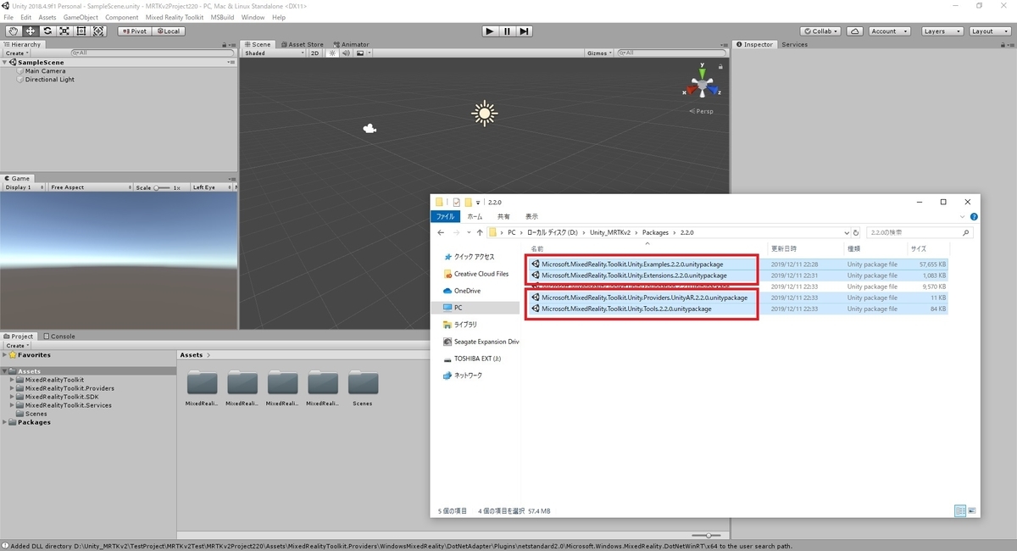Viewport: 1017px width, 551px height.
Task: Select the Main Camera gizmo in scene
Action: (369, 129)
